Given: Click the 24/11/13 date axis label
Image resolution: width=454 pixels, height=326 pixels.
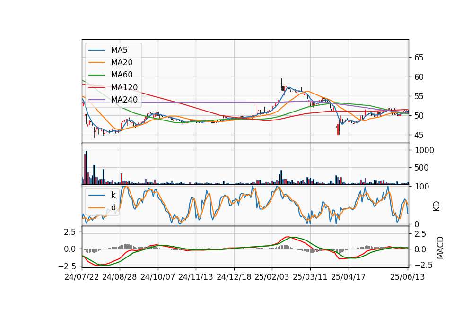Looking at the screenshot, I should tap(196, 277).
